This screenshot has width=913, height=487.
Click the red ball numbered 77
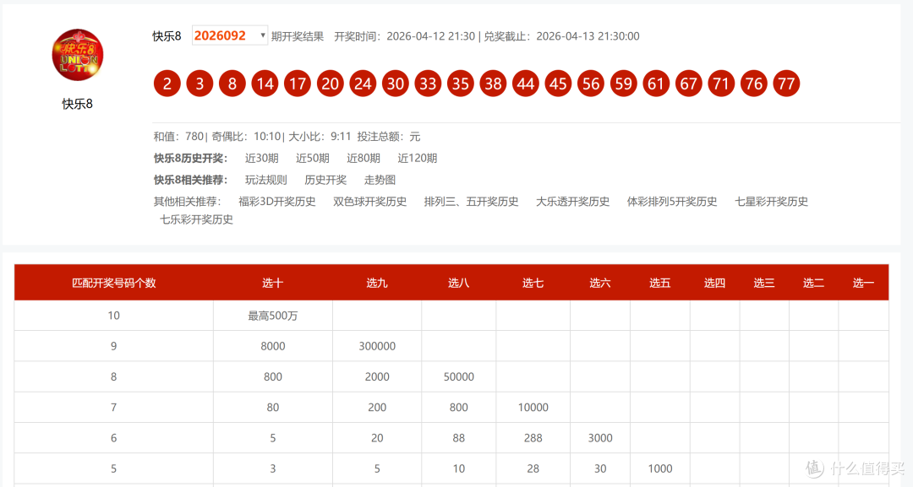tap(787, 84)
